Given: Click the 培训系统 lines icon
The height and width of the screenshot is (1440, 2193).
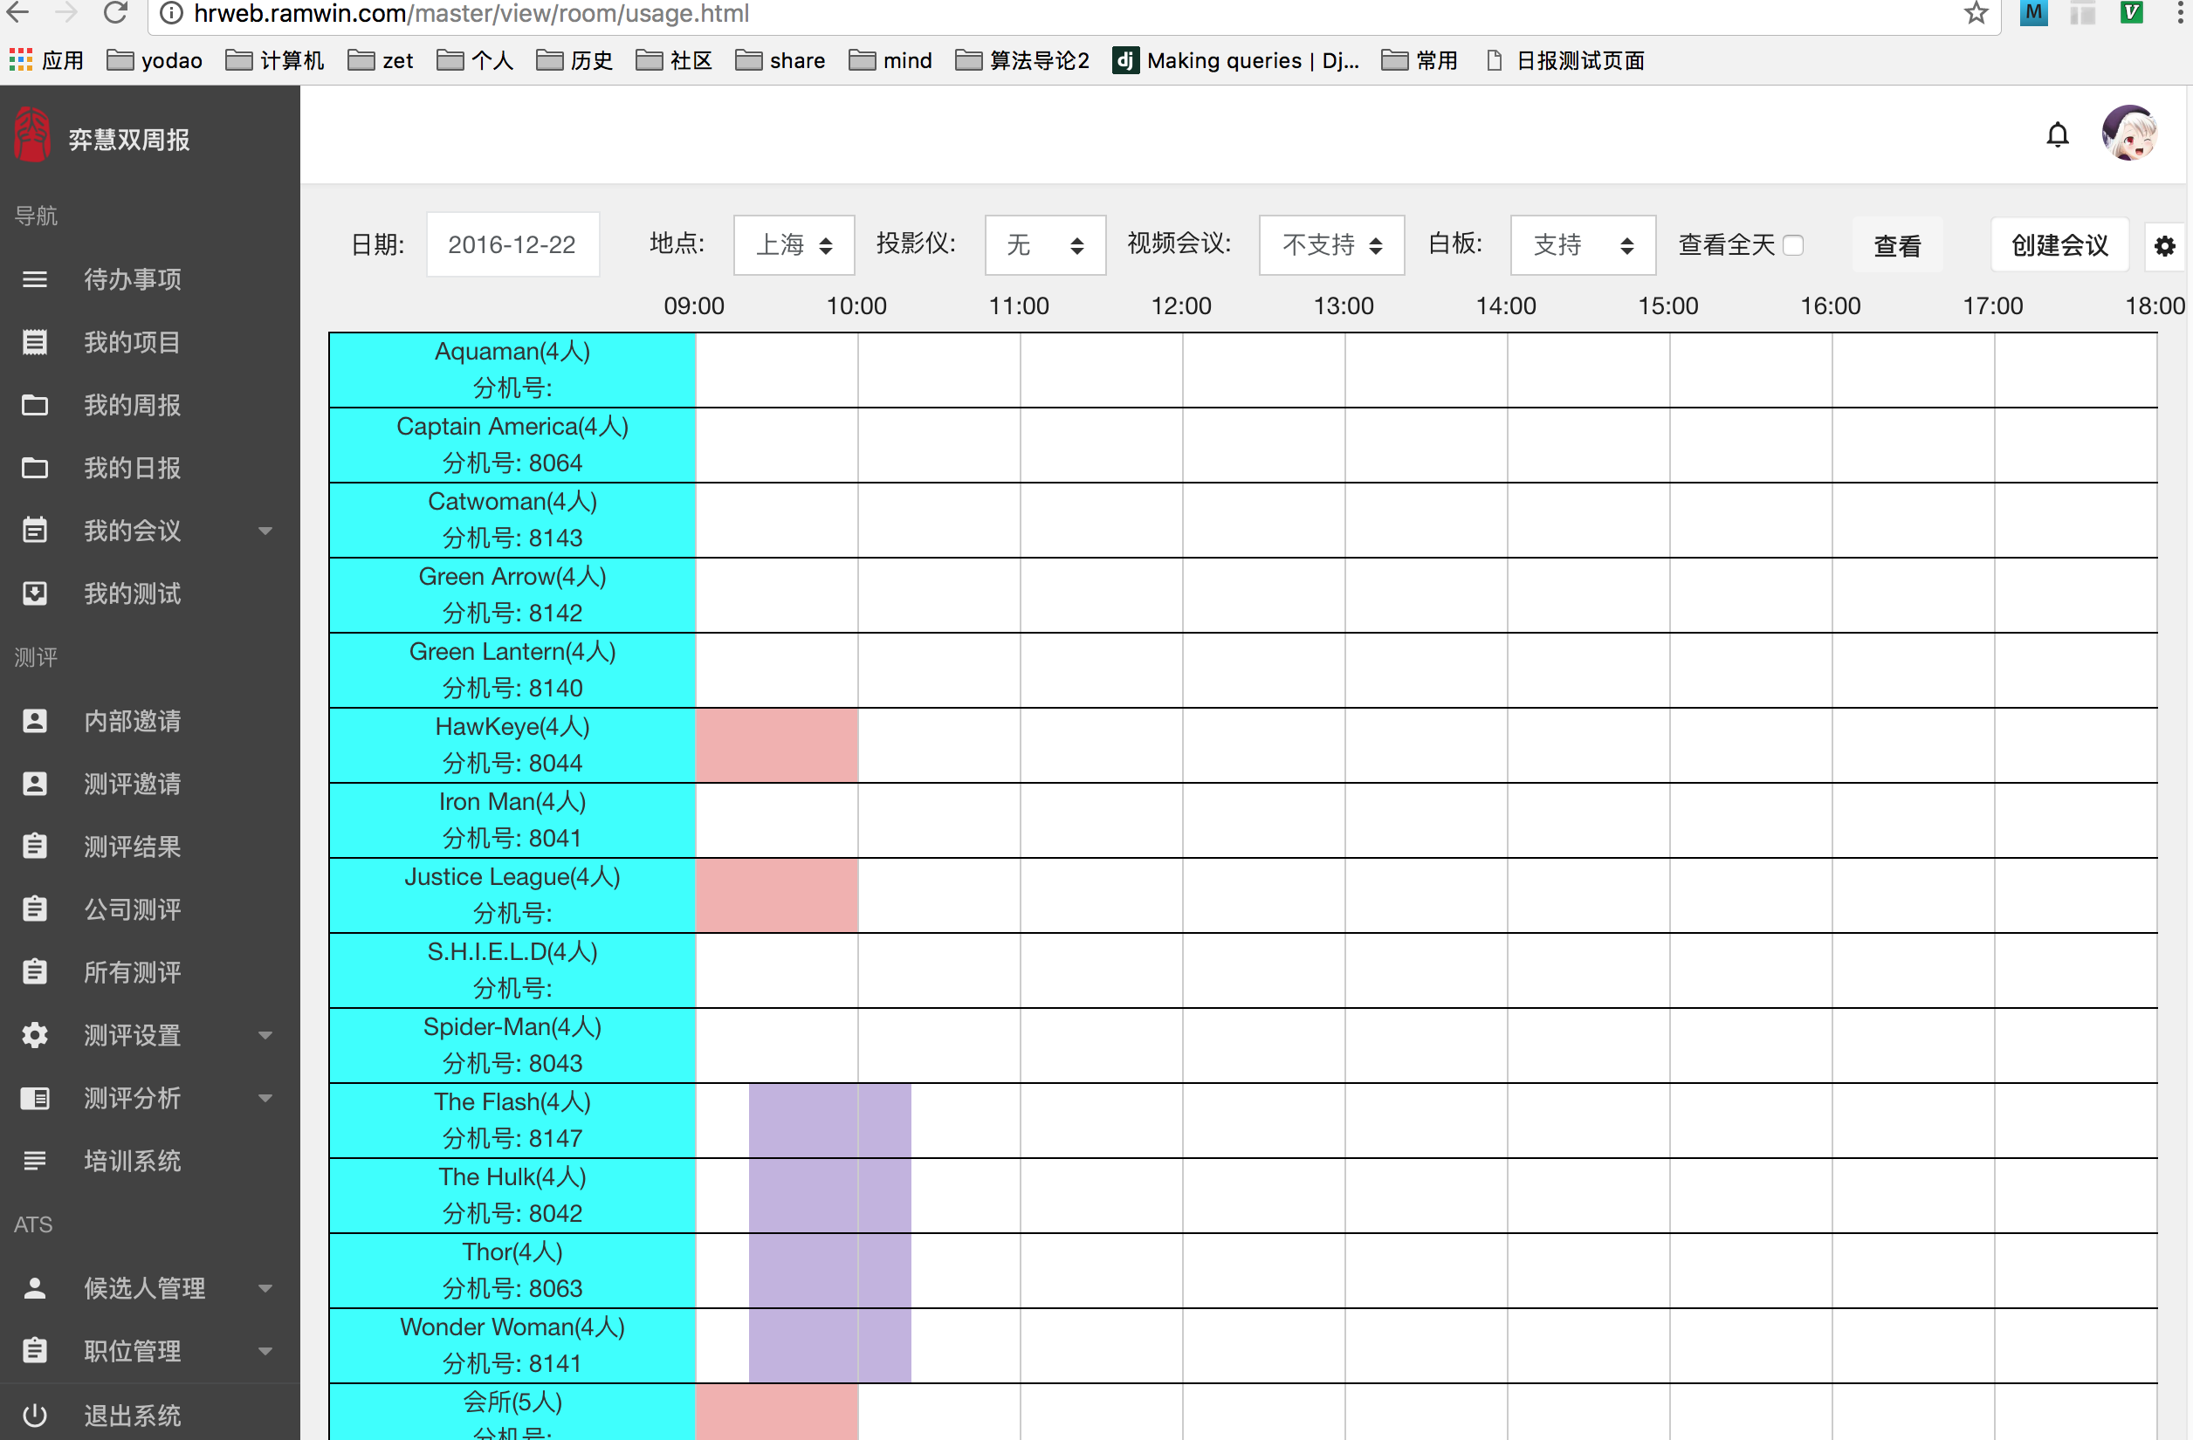Looking at the screenshot, I should pyautogui.click(x=35, y=1161).
